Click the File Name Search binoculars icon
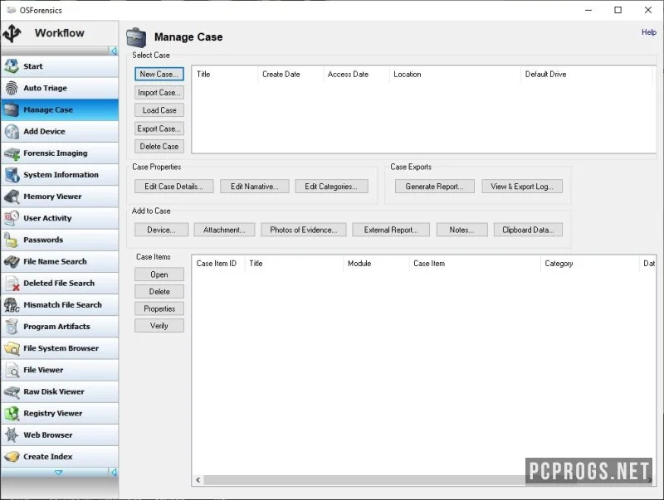The width and height of the screenshot is (664, 500). pos(12,261)
